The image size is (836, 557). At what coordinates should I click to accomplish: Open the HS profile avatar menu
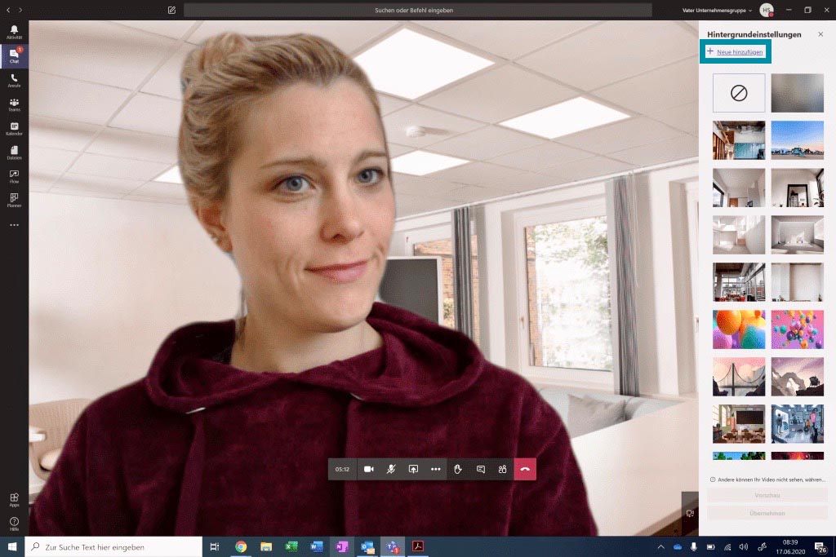pos(767,10)
